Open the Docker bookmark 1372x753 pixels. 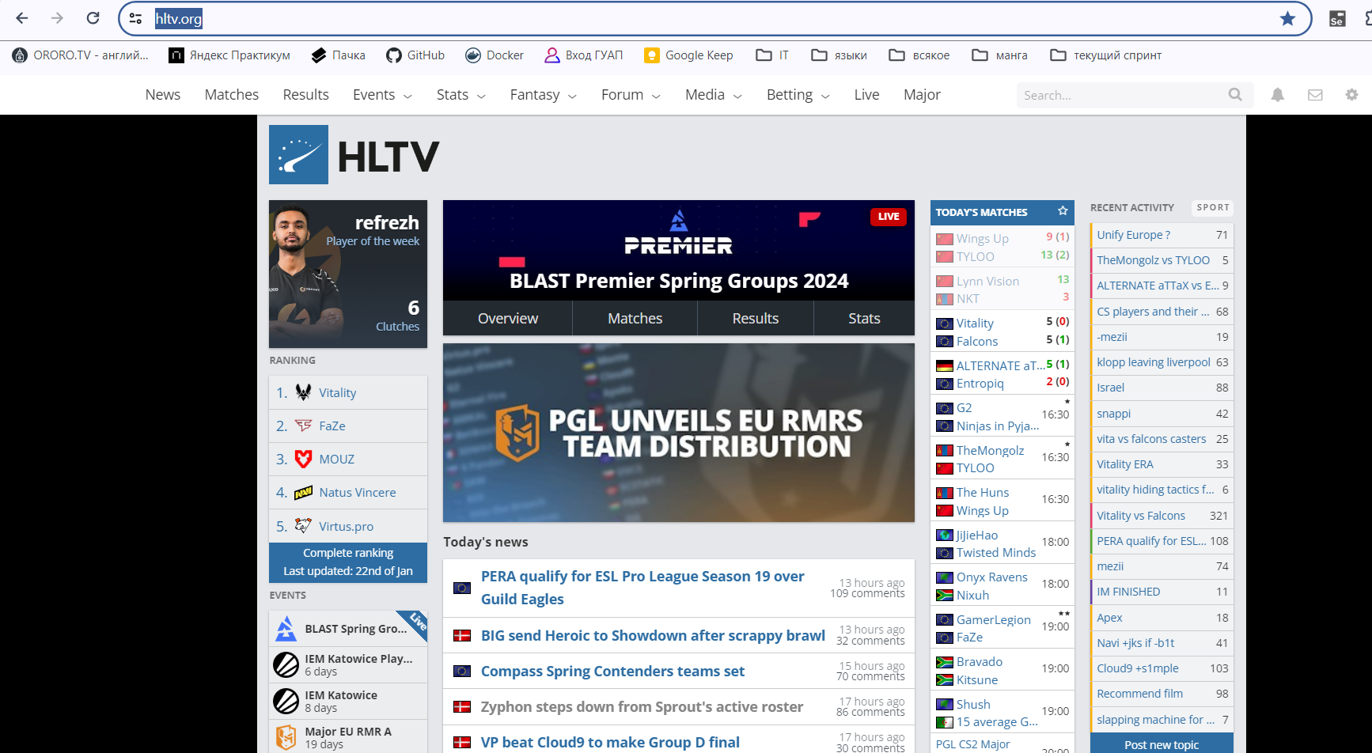coord(494,55)
